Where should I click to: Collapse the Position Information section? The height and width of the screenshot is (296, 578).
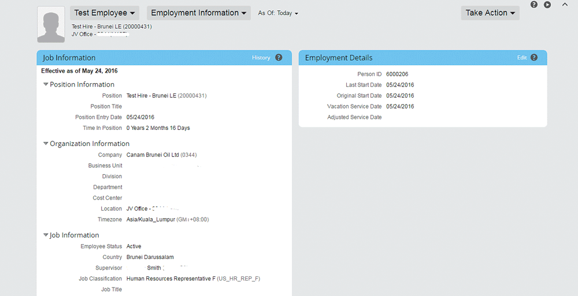click(x=46, y=85)
